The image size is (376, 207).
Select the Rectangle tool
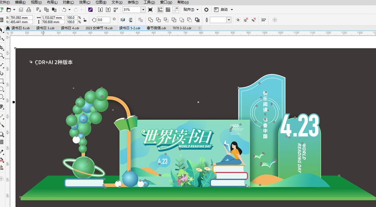pyautogui.click(x=2, y=81)
